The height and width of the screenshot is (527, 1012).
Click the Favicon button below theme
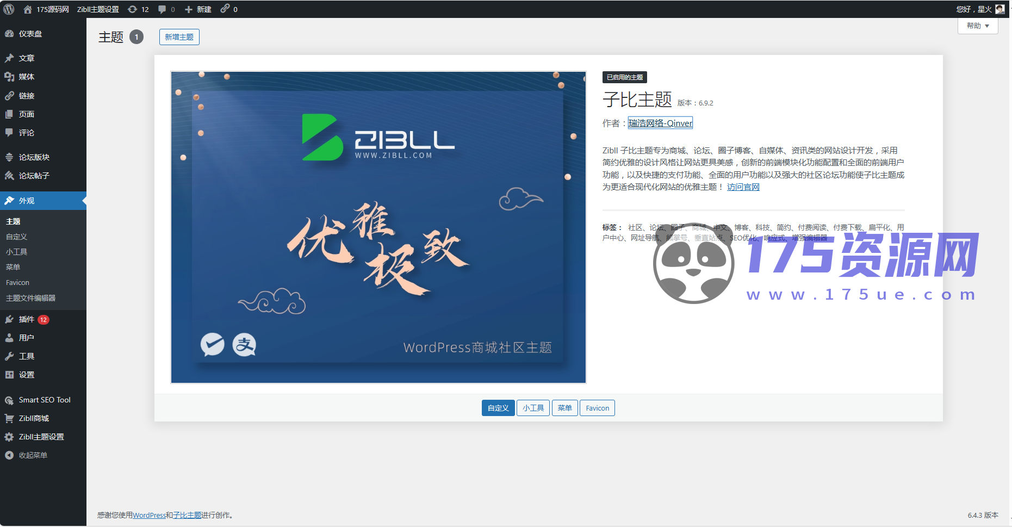597,408
